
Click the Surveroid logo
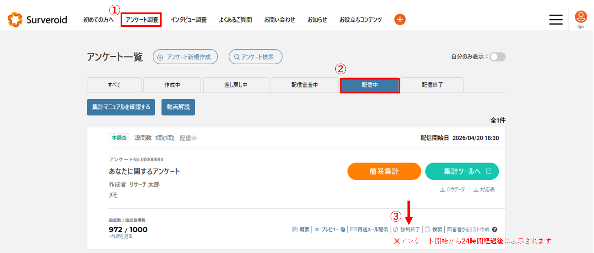37,20
